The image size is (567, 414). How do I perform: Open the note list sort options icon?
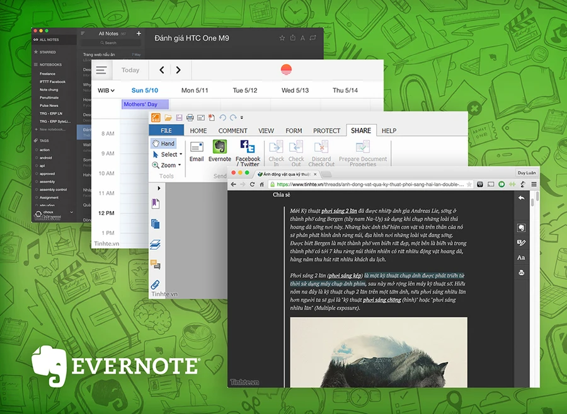click(x=83, y=33)
